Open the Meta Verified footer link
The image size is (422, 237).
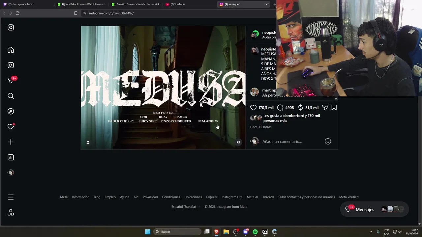tap(349, 197)
